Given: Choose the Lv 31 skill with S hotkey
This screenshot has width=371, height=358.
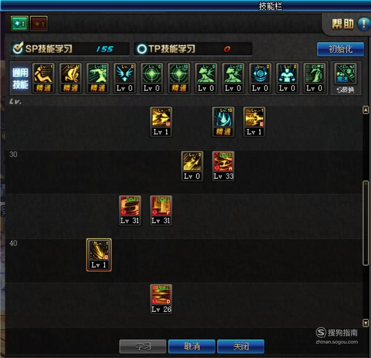Looking at the screenshot, I should point(130,211).
